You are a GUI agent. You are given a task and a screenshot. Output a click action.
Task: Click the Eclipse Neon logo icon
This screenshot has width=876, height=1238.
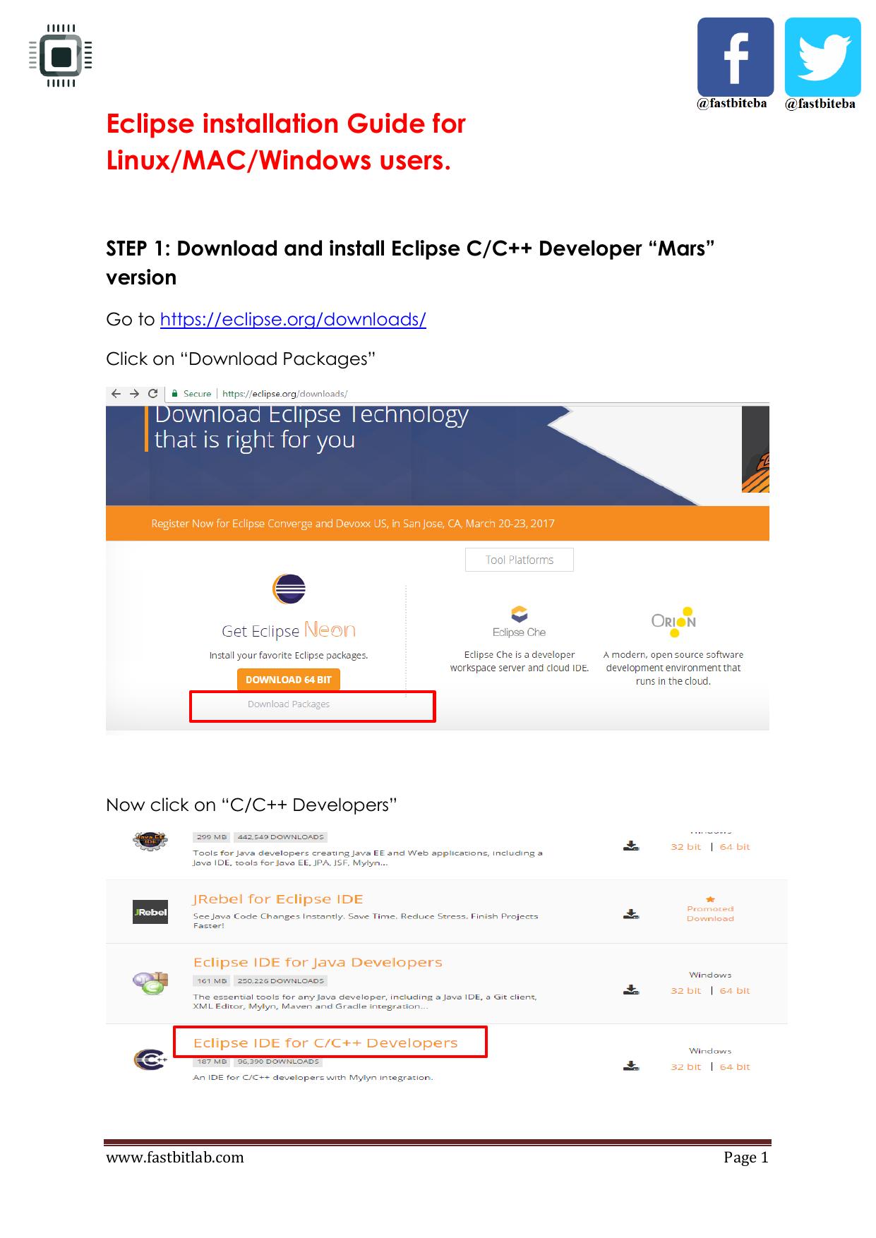289,589
